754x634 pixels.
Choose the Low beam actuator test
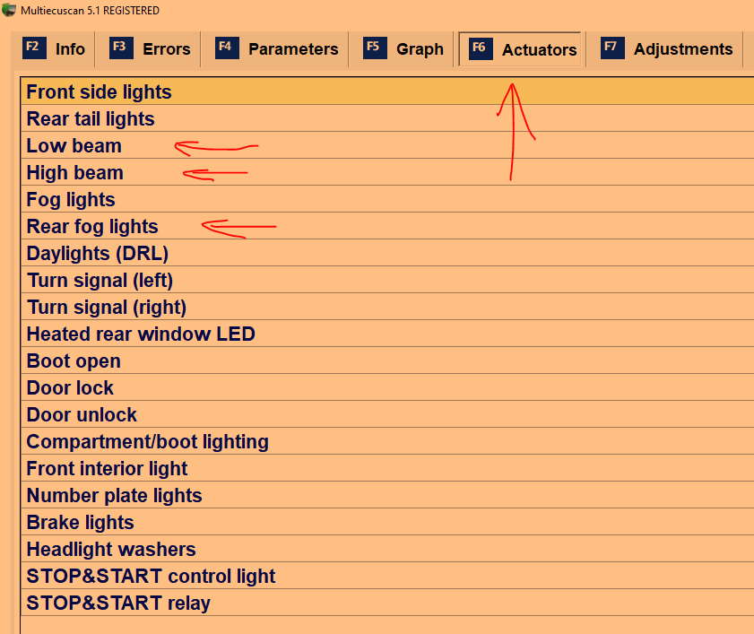tap(74, 145)
